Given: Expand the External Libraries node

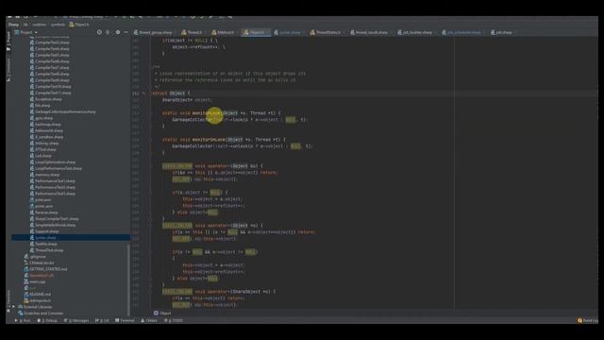Looking at the screenshot, I should (x=13, y=307).
